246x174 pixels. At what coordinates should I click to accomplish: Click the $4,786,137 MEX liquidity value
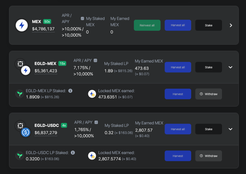click(43, 29)
